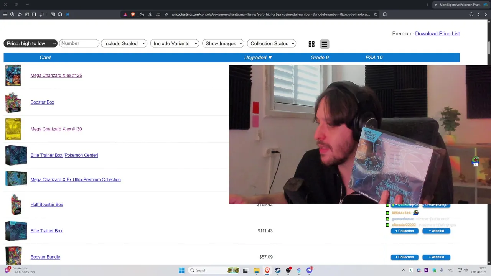Add Booster Bundle to Collection
Viewport: 491px width, 276px height.
coord(405,257)
